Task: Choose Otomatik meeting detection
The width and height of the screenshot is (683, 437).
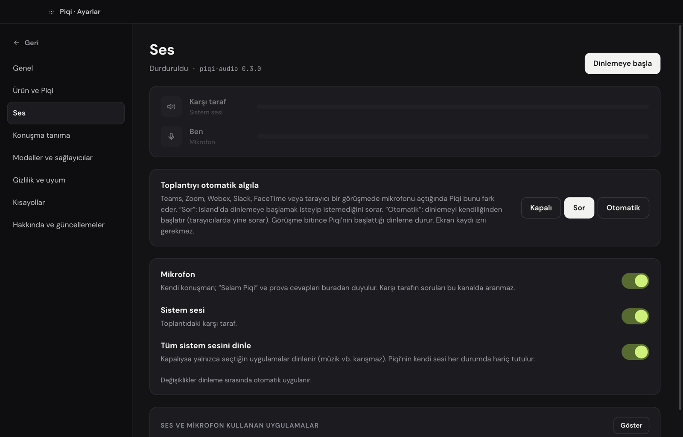Action: tap(623, 208)
